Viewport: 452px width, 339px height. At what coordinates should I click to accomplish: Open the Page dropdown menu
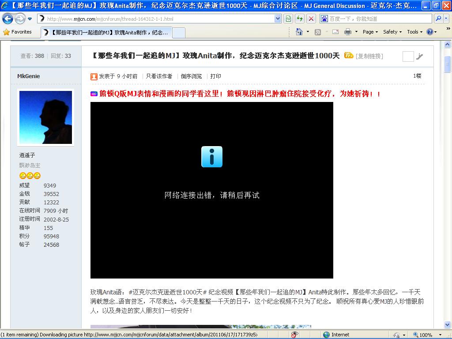pyautogui.click(x=370, y=32)
